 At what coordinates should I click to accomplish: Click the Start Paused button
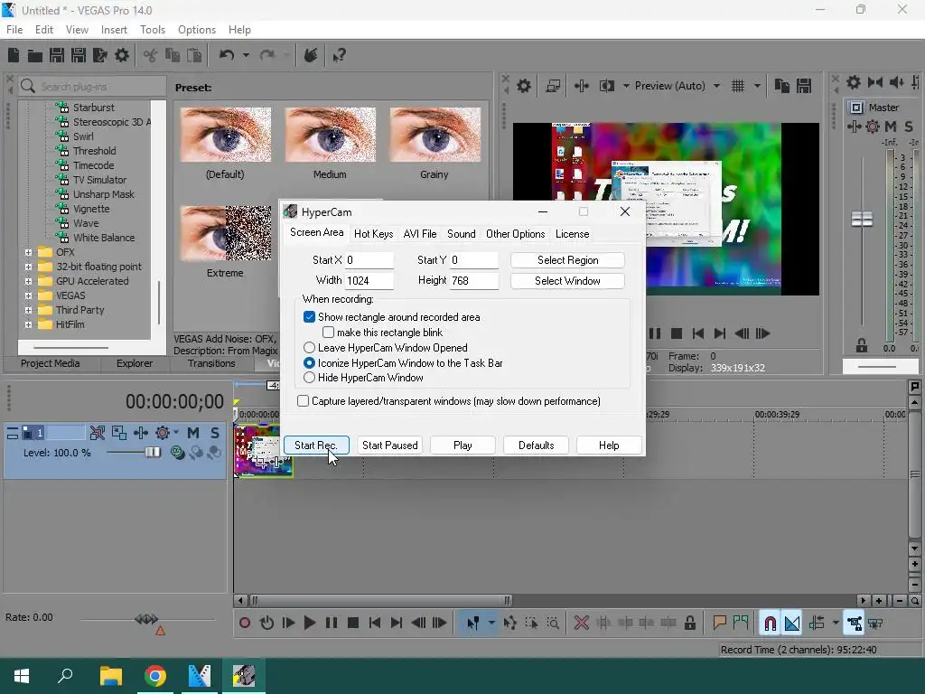[x=390, y=445]
